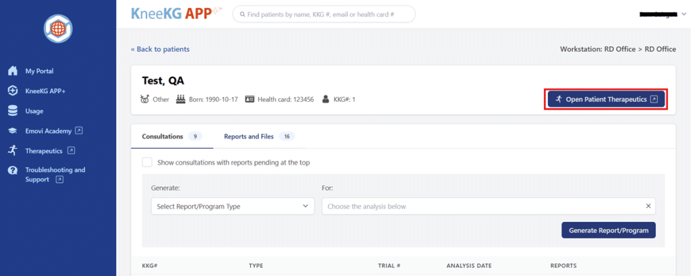The height and width of the screenshot is (276, 691).
Task: Click the Generate Report/Program button
Action: 608,230
